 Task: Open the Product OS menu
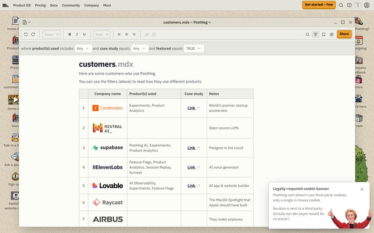[x=22, y=5]
